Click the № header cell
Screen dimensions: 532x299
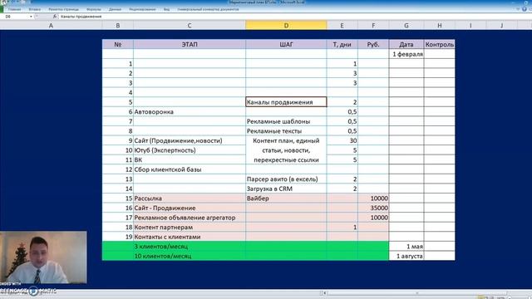coord(118,44)
